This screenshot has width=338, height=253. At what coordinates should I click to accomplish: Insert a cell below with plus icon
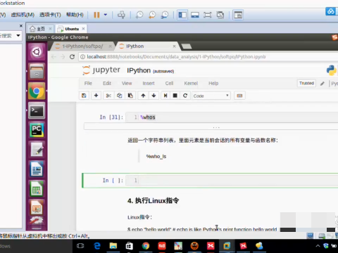pyautogui.click(x=96, y=96)
